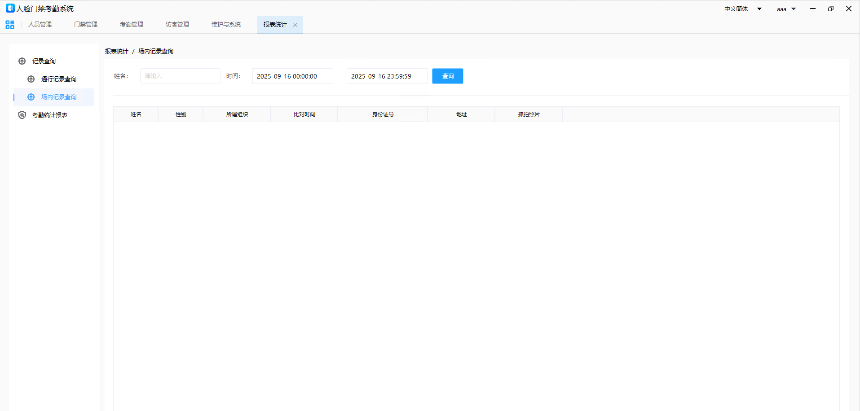Image resolution: width=860 pixels, height=411 pixels.
Task: Close the 报表统计 tab with its X
Action: (295, 25)
